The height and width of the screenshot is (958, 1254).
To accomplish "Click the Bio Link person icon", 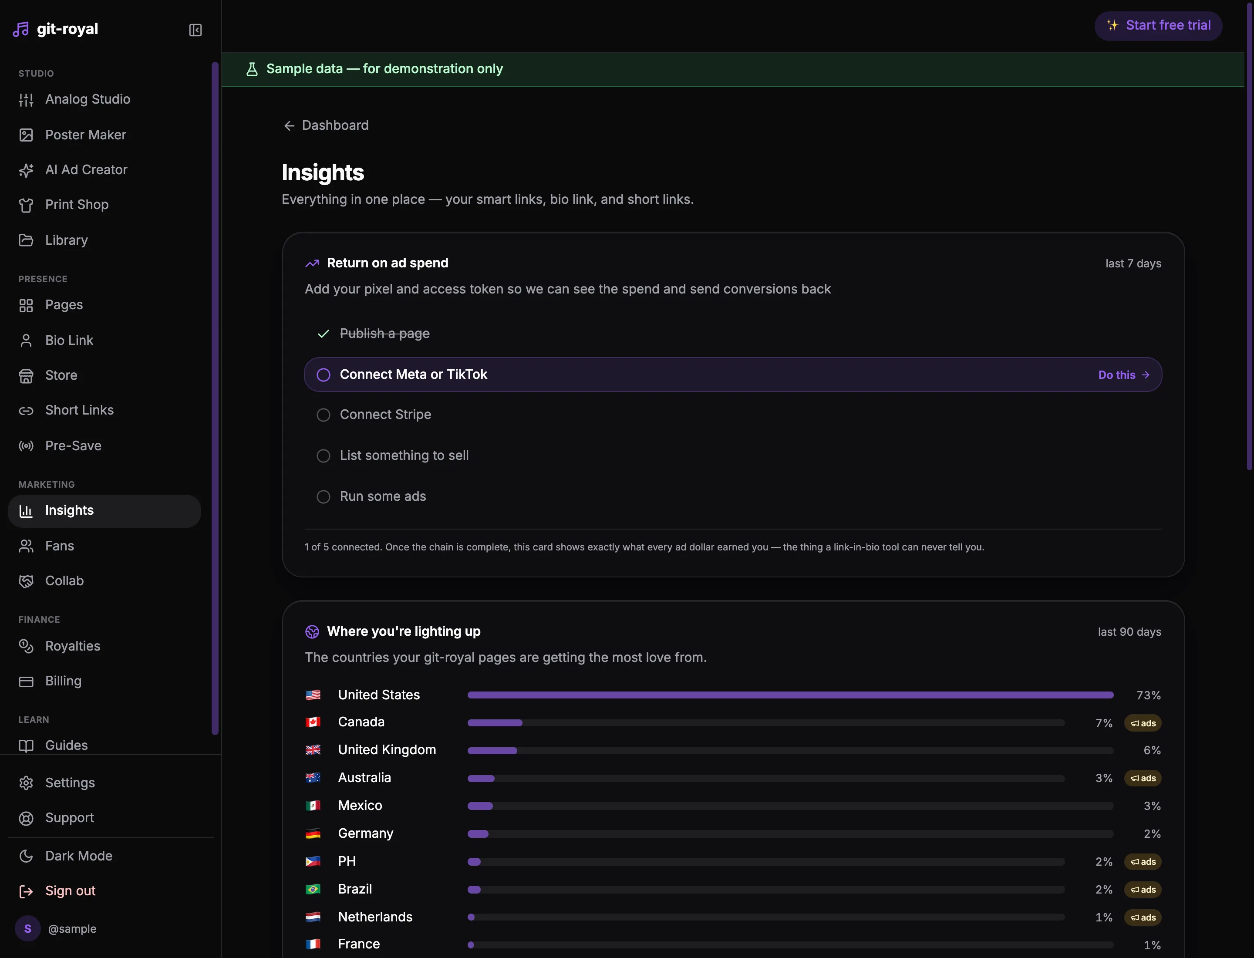I will tap(26, 341).
